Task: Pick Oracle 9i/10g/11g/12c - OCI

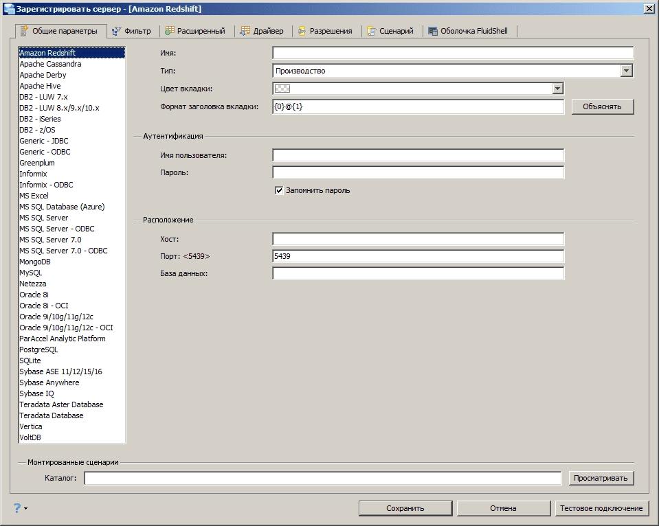Action: click(72, 328)
